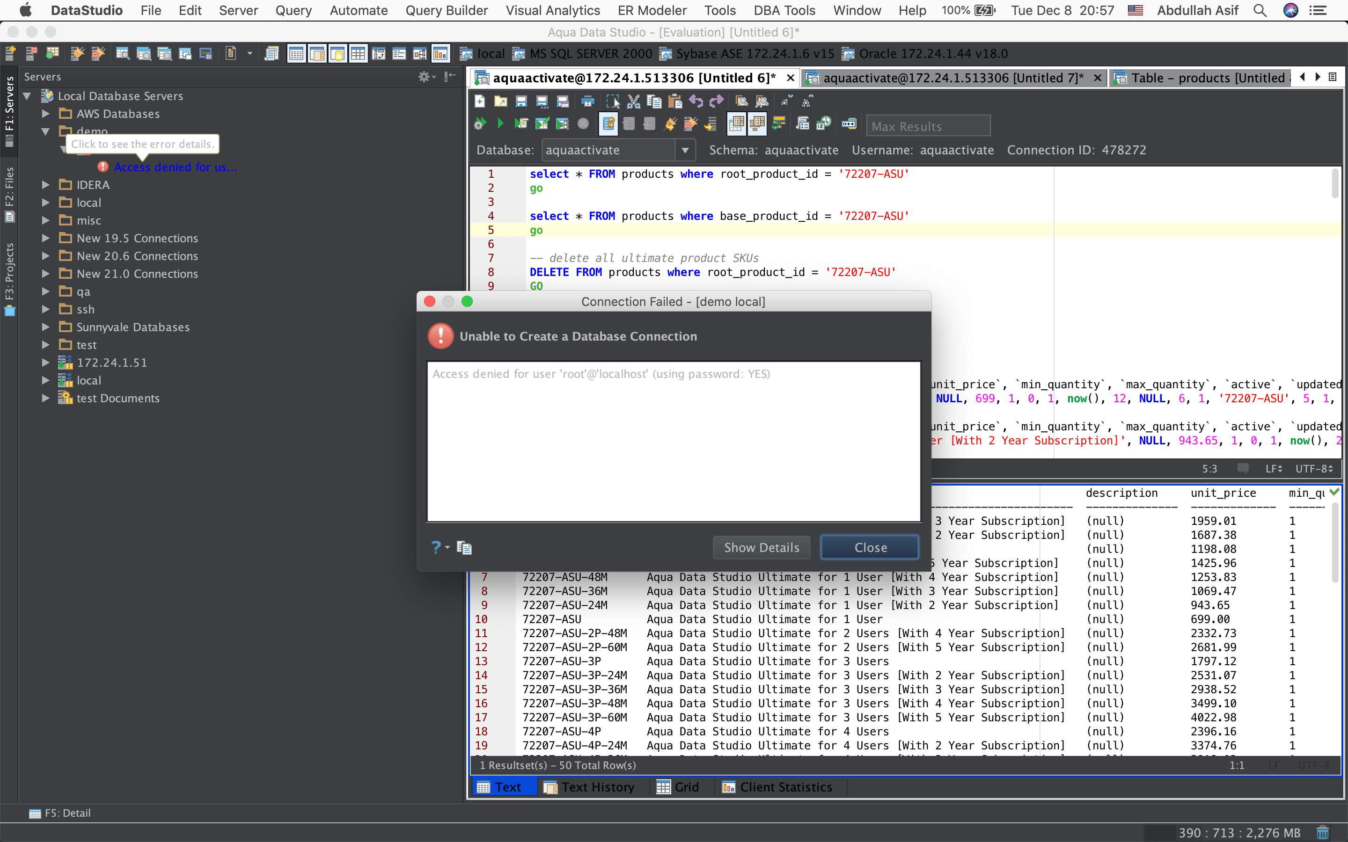Click the Print icon in editor toolbar

[587, 102]
